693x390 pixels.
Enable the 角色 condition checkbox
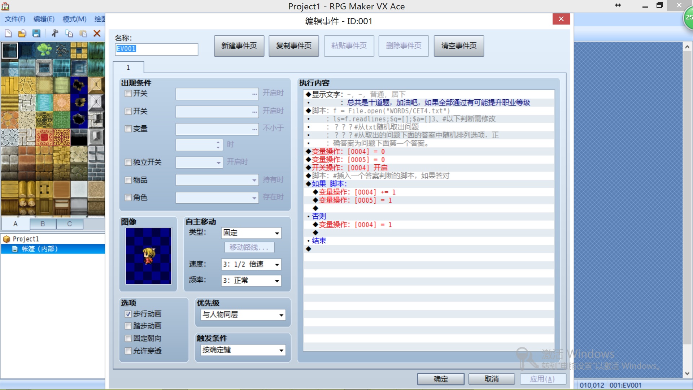[x=128, y=198]
